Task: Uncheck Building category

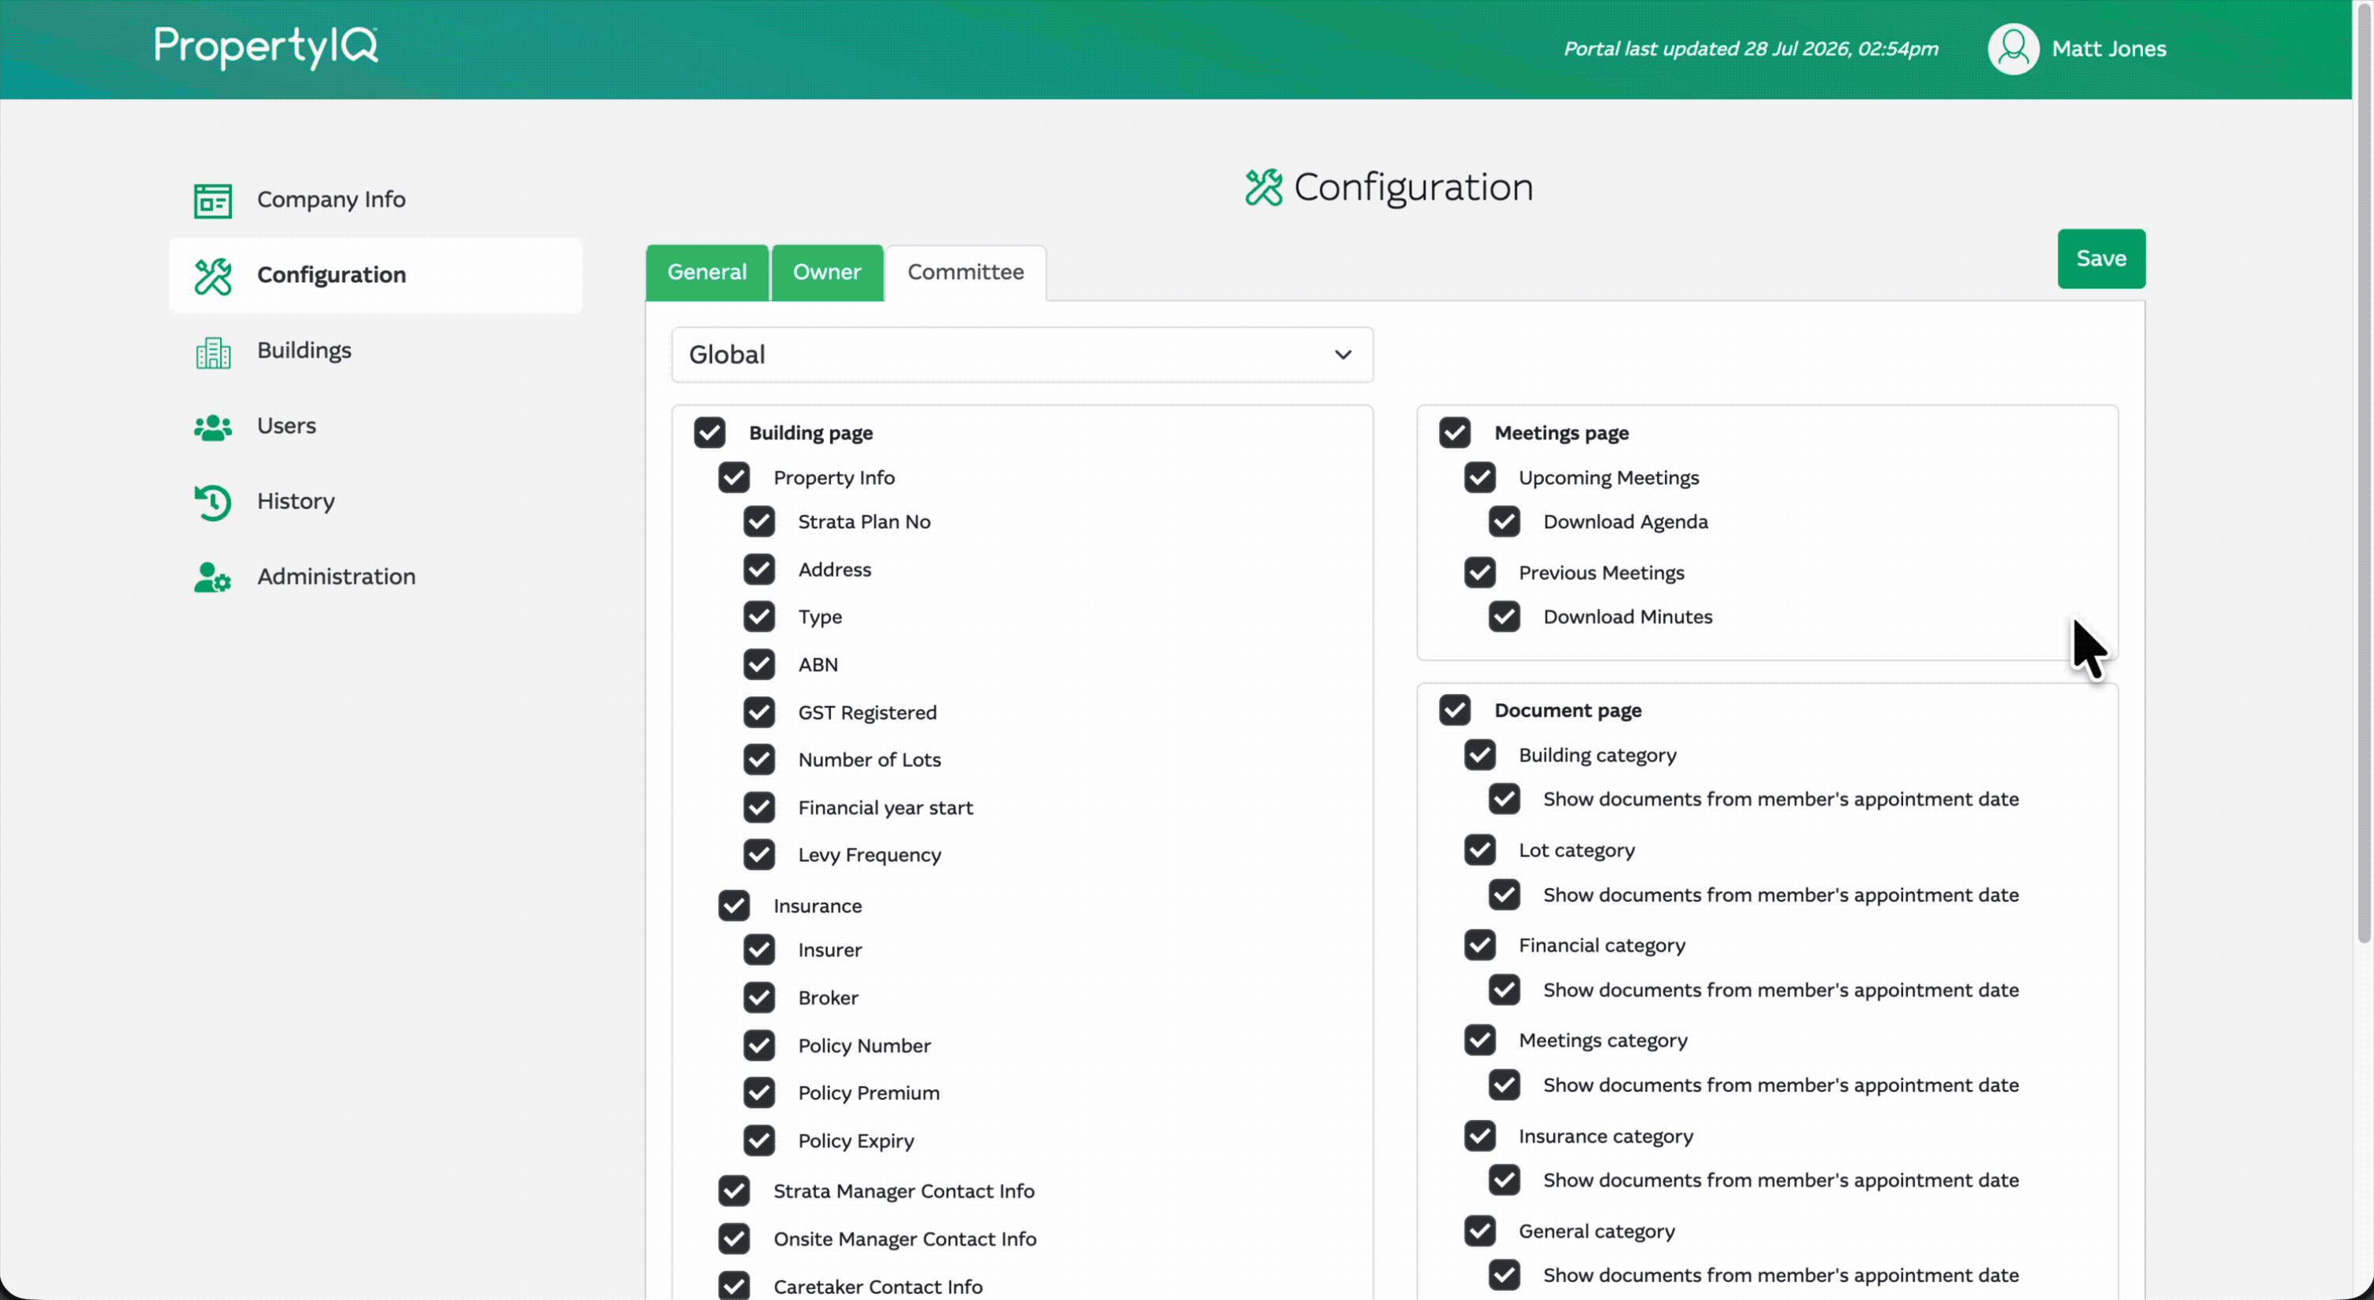Action: tap(1480, 755)
